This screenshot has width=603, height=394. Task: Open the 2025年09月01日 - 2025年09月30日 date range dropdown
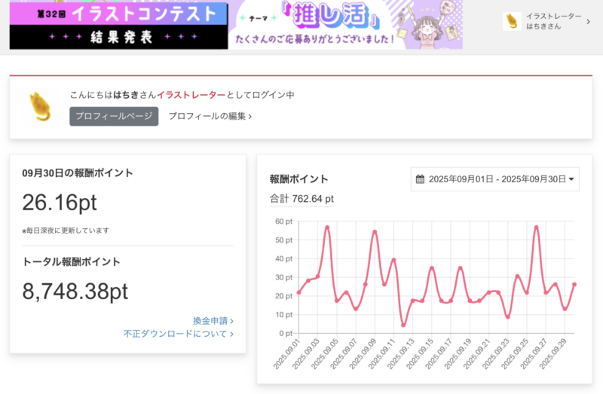point(495,179)
